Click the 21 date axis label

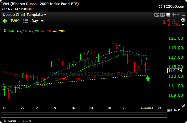pos(160,108)
